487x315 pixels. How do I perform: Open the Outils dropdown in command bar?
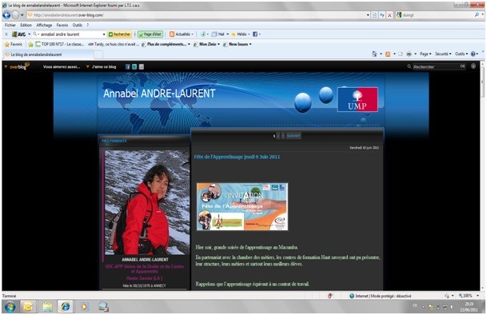click(x=461, y=54)
